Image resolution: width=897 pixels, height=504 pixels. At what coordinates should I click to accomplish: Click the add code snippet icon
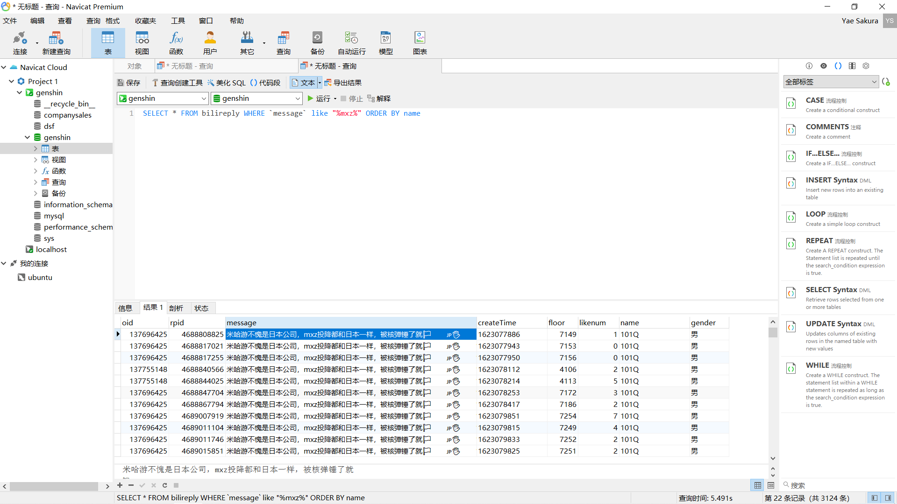tap(886, 82)
